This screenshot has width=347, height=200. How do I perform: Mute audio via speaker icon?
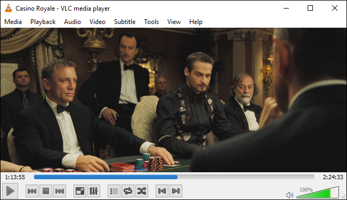point(289,195)
